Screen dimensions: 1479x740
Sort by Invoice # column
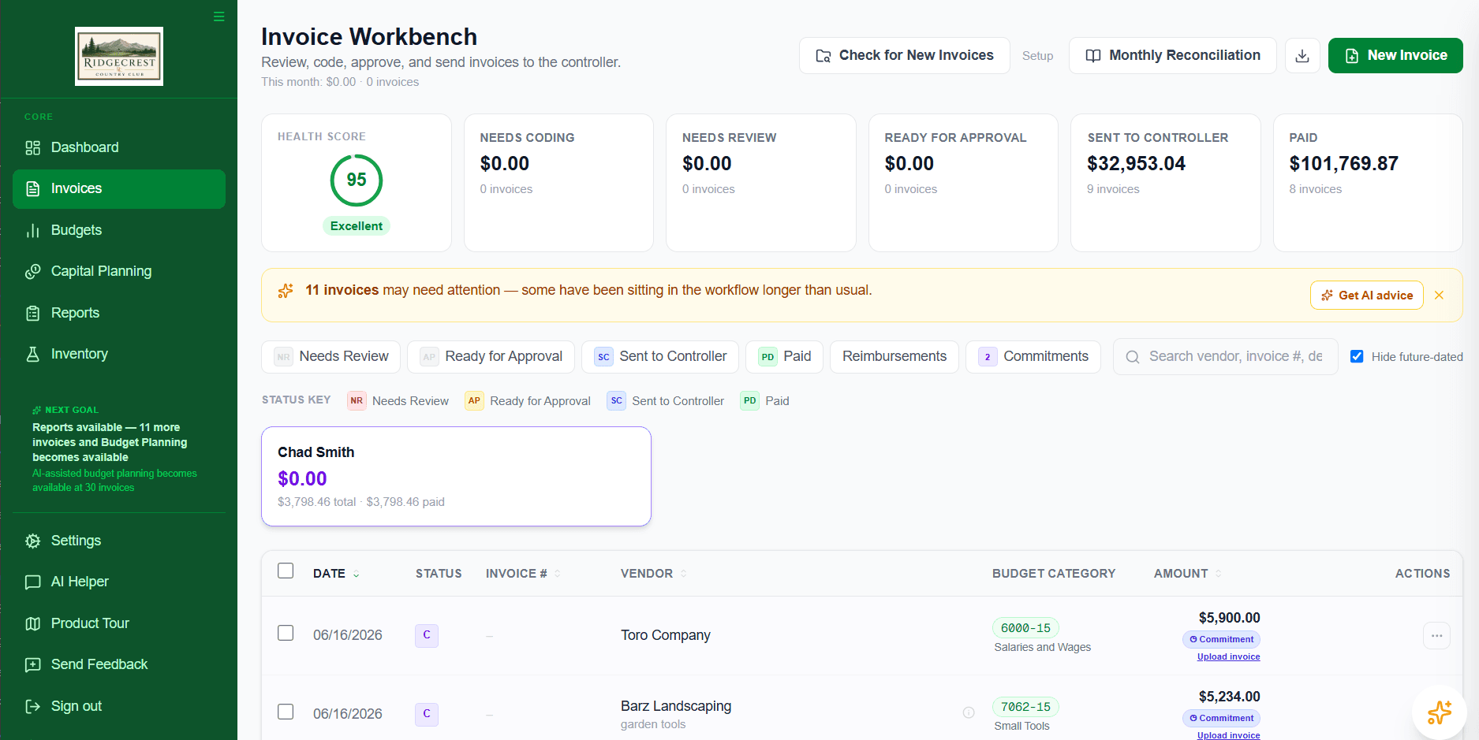(x=523, y=574)
